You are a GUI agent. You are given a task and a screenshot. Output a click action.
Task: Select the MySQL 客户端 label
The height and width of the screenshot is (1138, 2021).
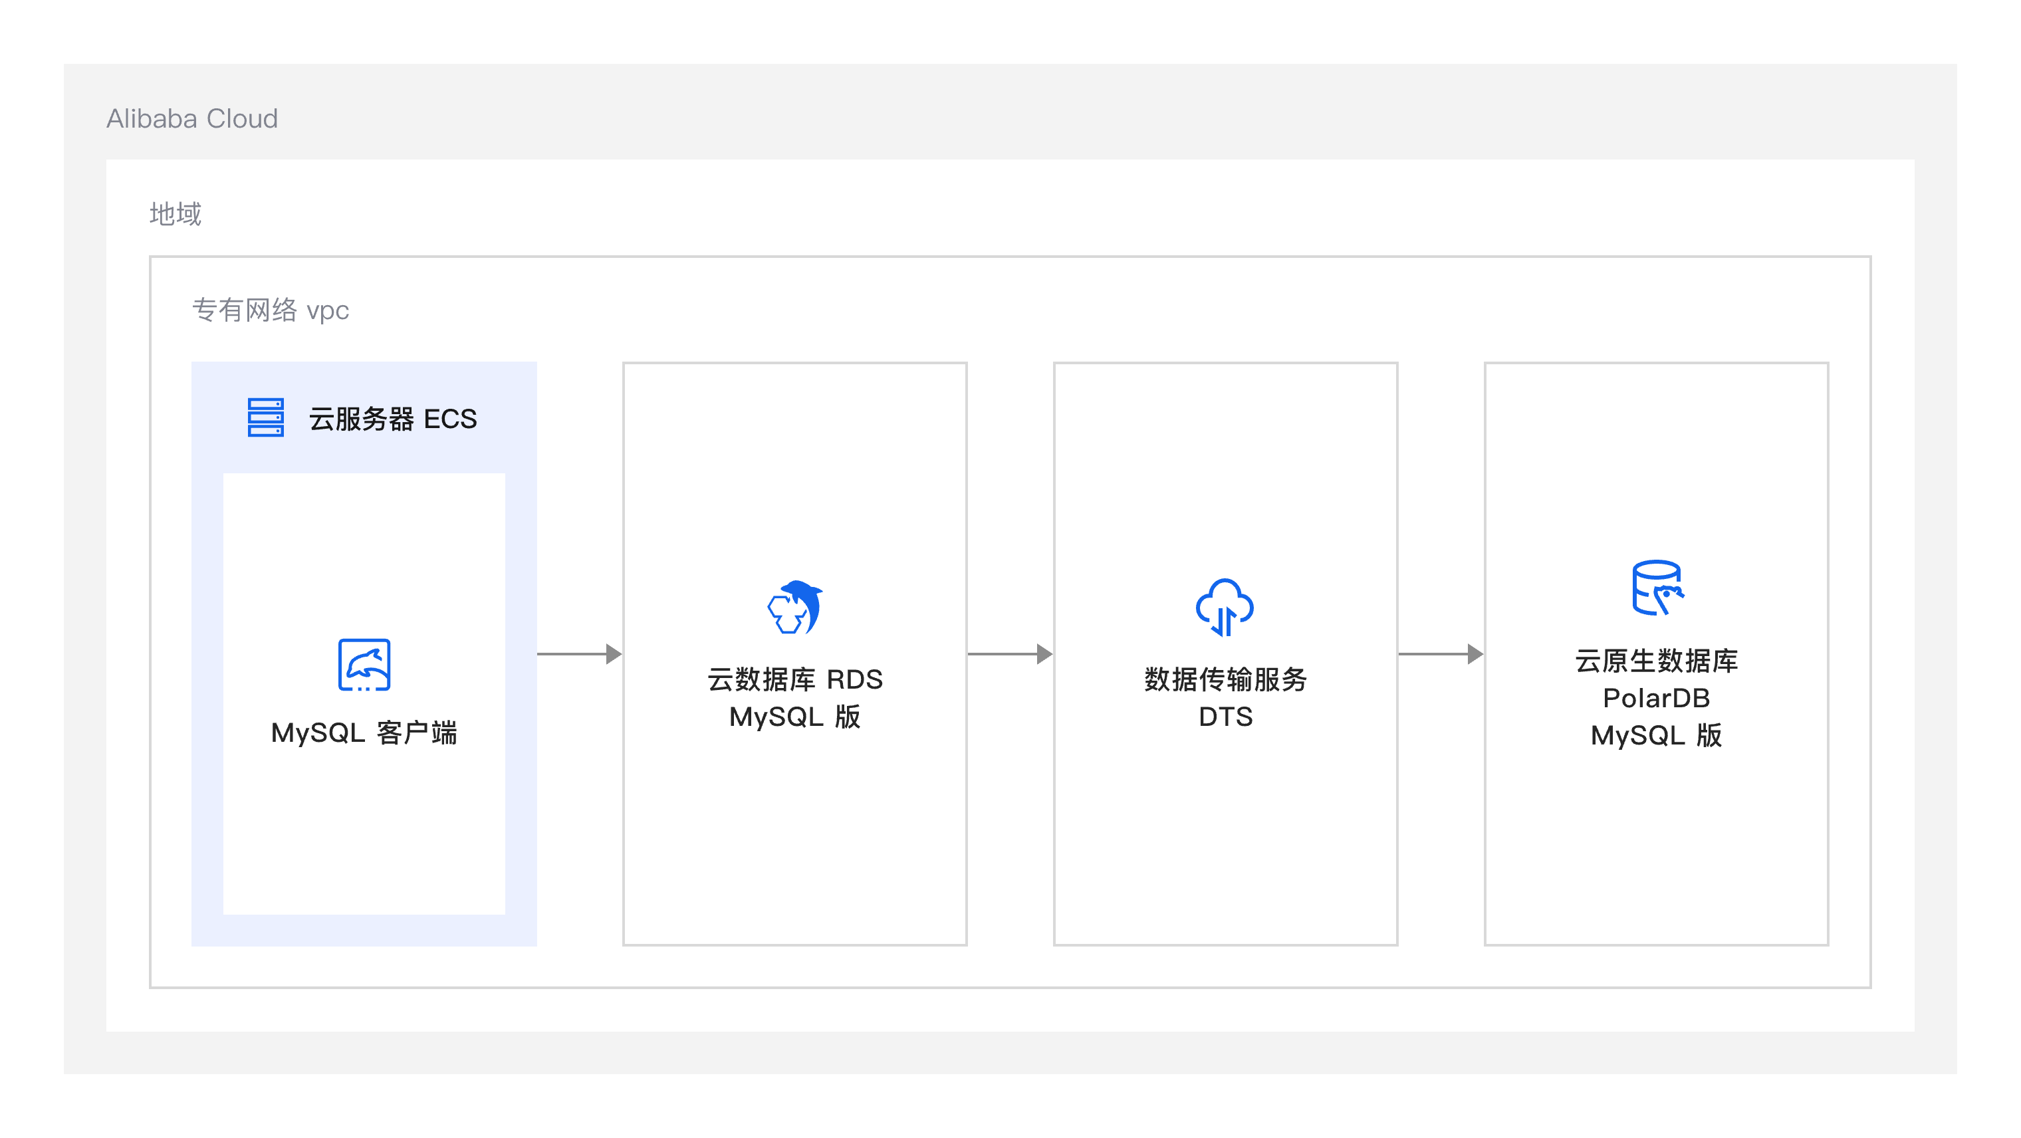pyautogui.click(x=364, y=733)
